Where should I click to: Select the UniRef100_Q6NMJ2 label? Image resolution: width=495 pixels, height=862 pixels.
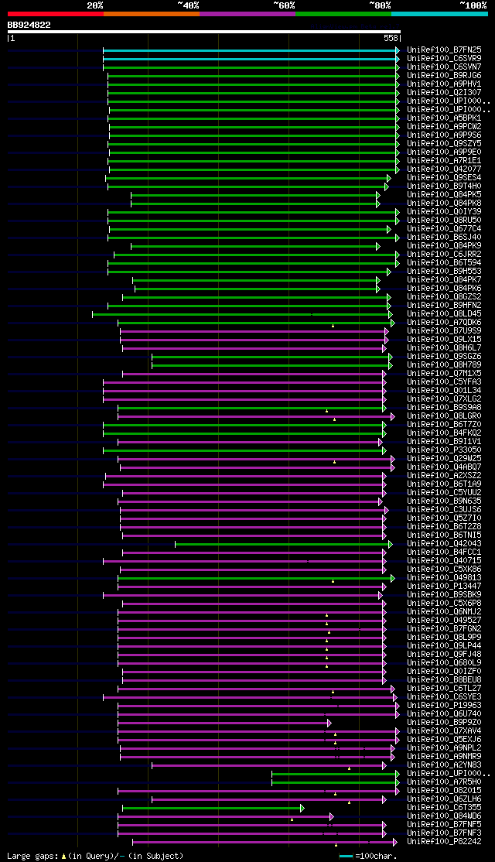[444, 613]
